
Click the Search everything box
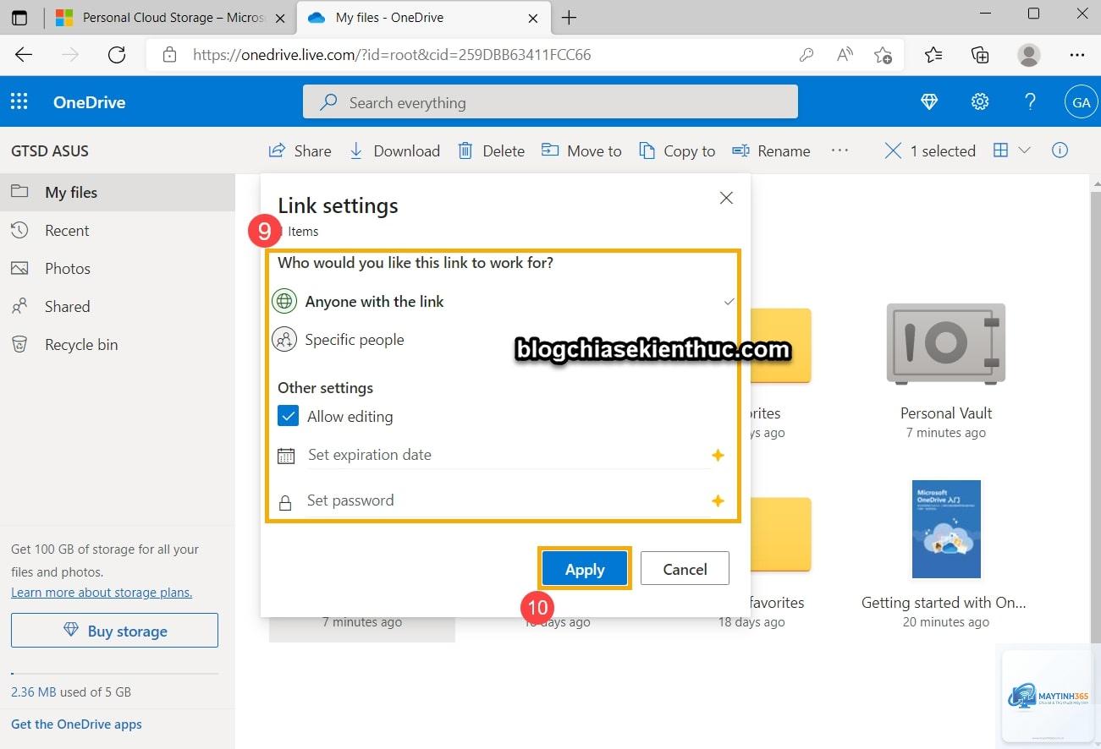pyautogui.click(x=550, y=102)
